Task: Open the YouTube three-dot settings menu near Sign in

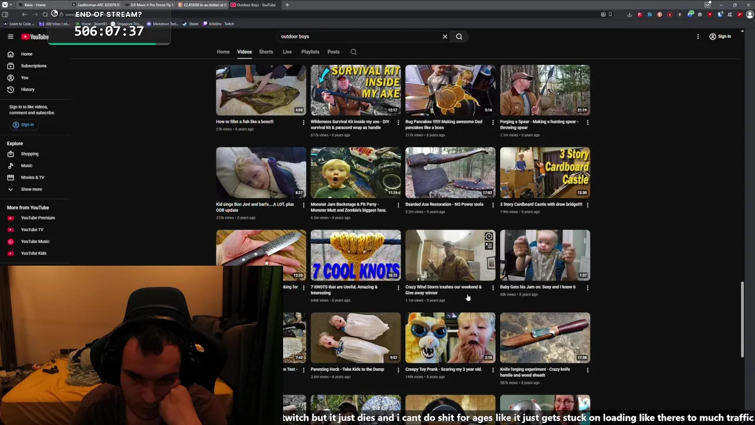Action: pos(698,37)
